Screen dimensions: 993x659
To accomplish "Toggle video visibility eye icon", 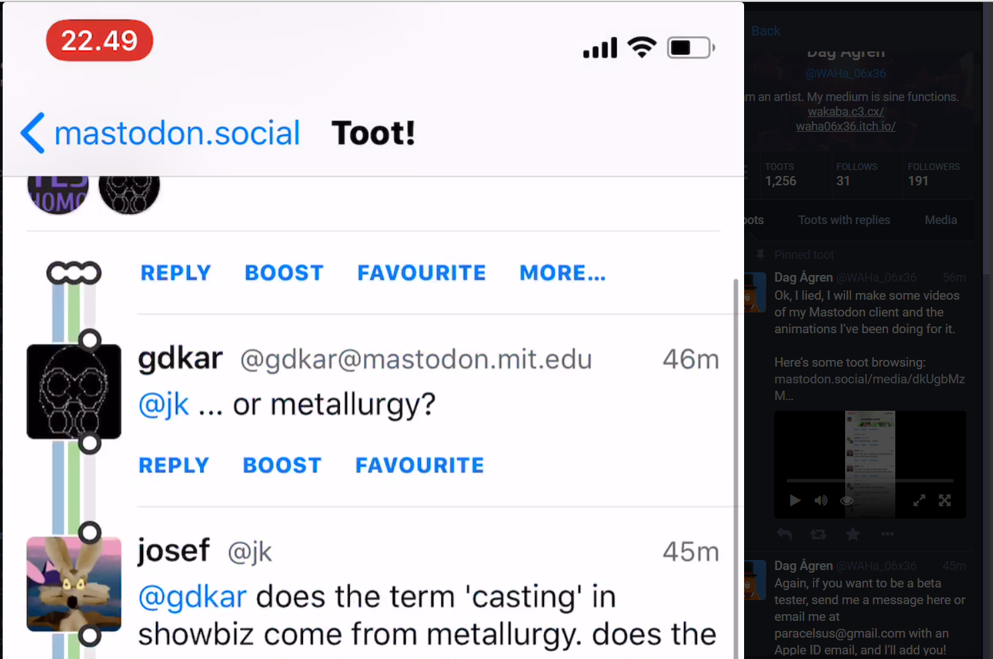I will [846, 500].
